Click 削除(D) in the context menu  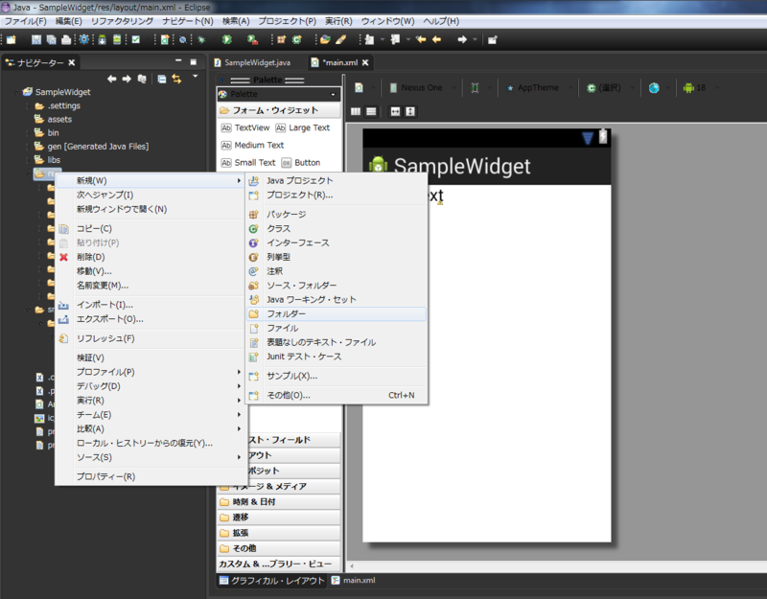tap(151, 257)
